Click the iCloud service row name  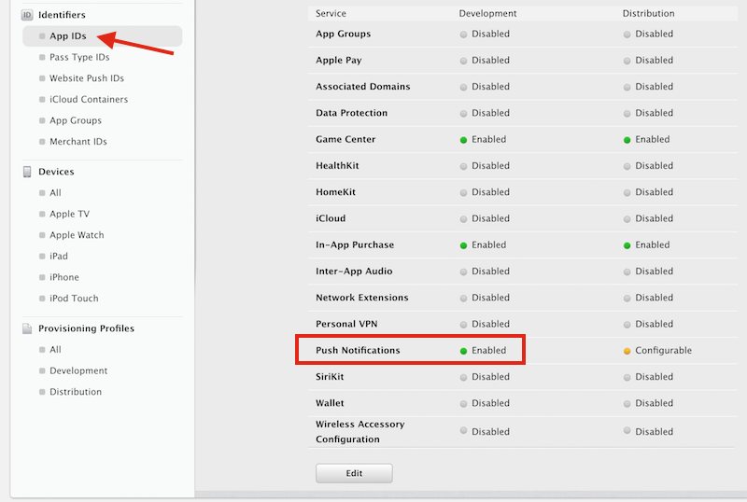tap(331, 218)
